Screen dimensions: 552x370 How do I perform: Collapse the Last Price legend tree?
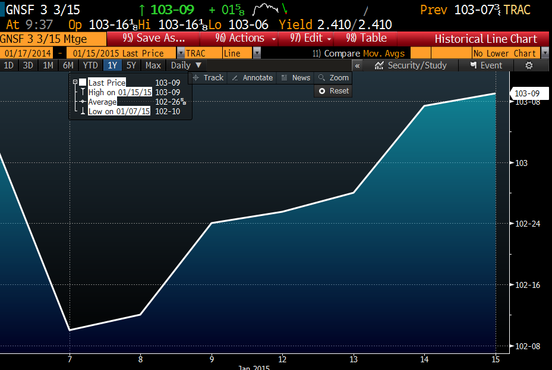point(75,83)
